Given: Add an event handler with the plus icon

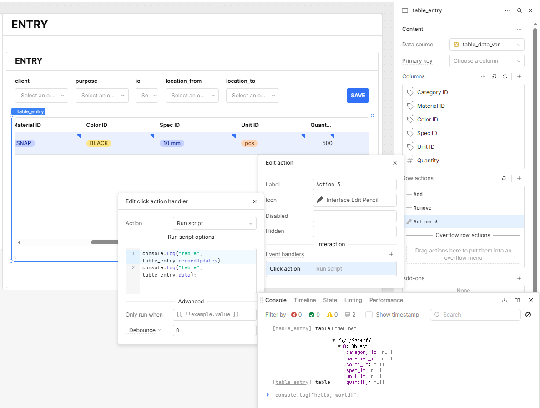Looking at the screenshot, I should coord(391,254).
